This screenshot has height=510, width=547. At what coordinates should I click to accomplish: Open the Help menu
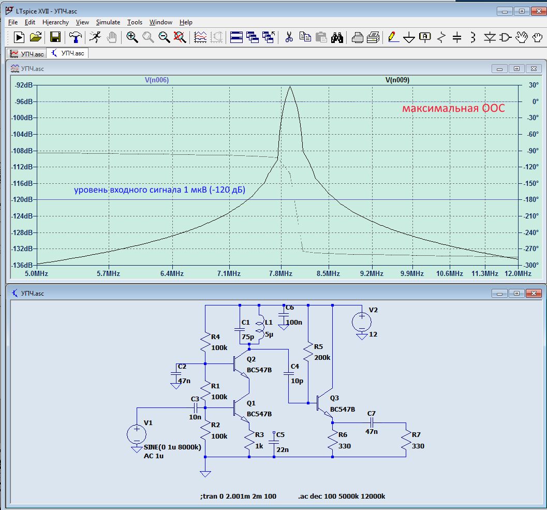point(186,22)
